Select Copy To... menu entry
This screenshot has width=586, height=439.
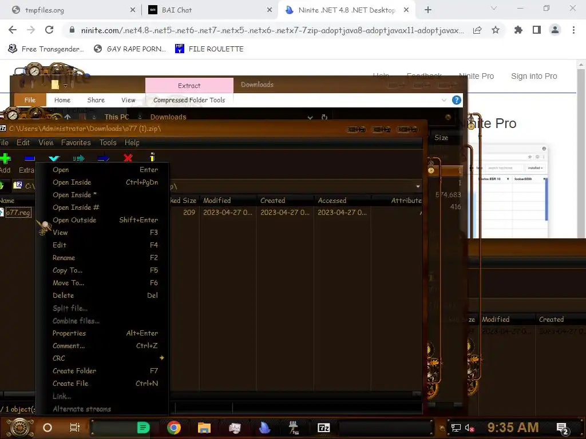click(102, 270)
